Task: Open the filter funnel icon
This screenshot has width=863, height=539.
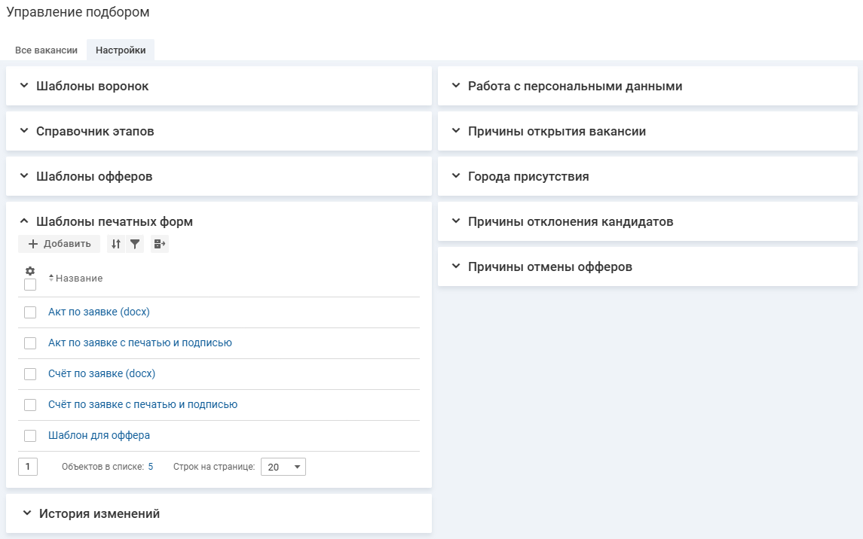Action: [135, 244]
